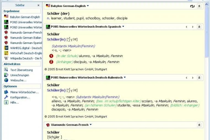Select the Ergebnisse section header
Screen dimensions: 210x140
click(22, 11)
